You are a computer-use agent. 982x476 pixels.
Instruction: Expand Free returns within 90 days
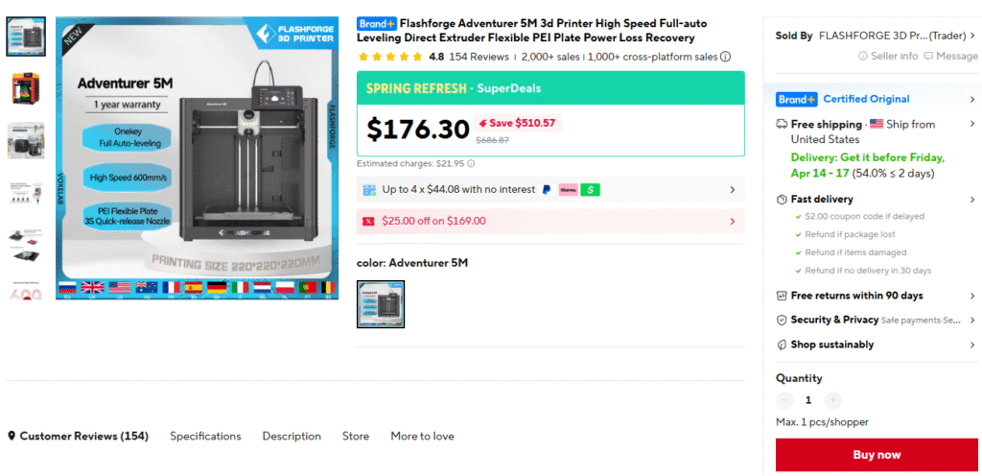971,296
